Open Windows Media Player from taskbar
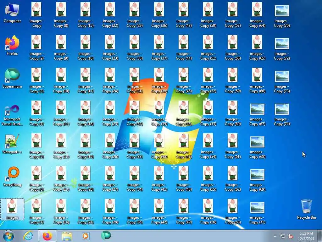Image resolution: width=322 pixels, height=242 pixels. coord(86,236)
